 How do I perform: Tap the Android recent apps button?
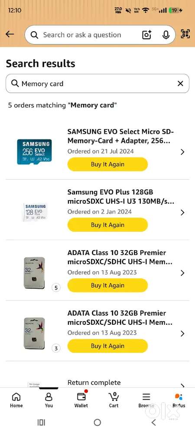(x=41, y=422)
